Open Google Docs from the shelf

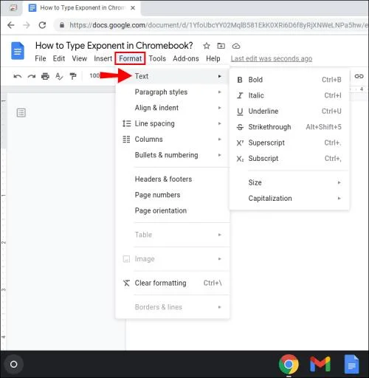[x=351, y=364]
